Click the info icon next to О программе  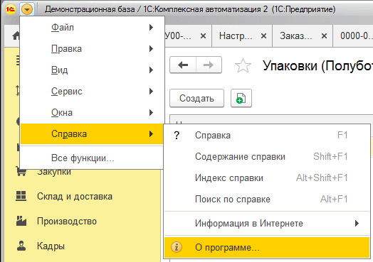pos(177,247)
